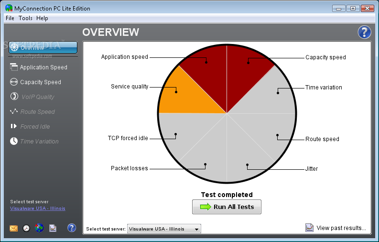Screen dimensions: 379x242
Task: Click the small clock schedule icon
Action: (26, 228)
